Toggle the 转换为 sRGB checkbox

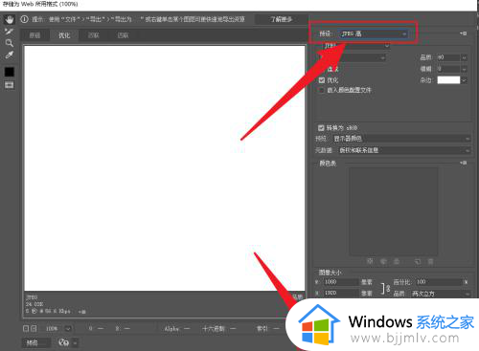(x=321, y=128)
